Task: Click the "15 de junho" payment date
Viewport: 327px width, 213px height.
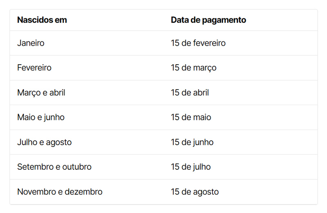Action: pos(192,142)
